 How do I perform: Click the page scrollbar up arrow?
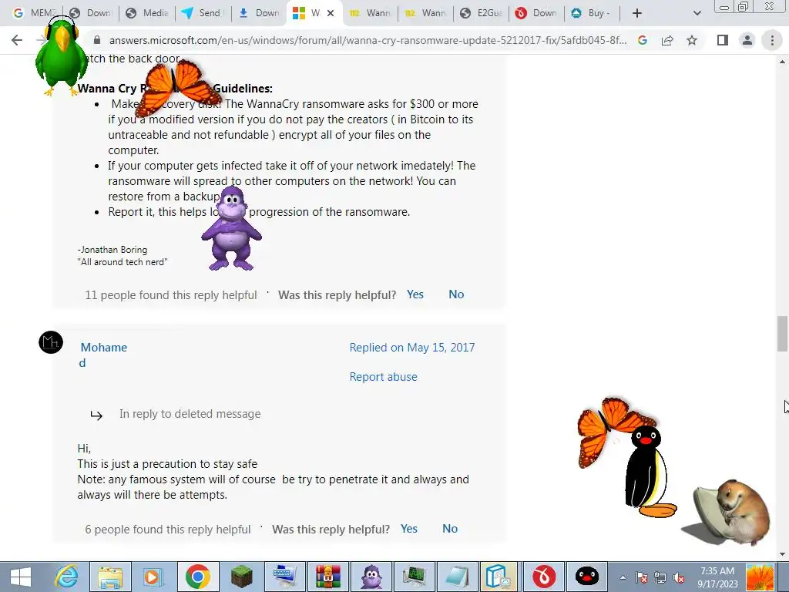click(x=783, y=62)
